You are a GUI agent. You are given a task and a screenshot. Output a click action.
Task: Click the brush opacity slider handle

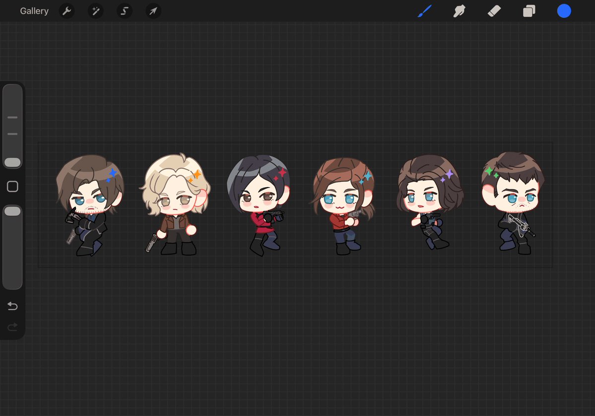[x=12, y=211]
